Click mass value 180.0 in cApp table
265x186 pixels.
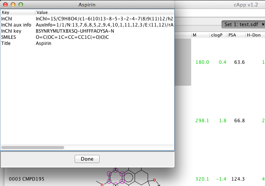[202, 62]
